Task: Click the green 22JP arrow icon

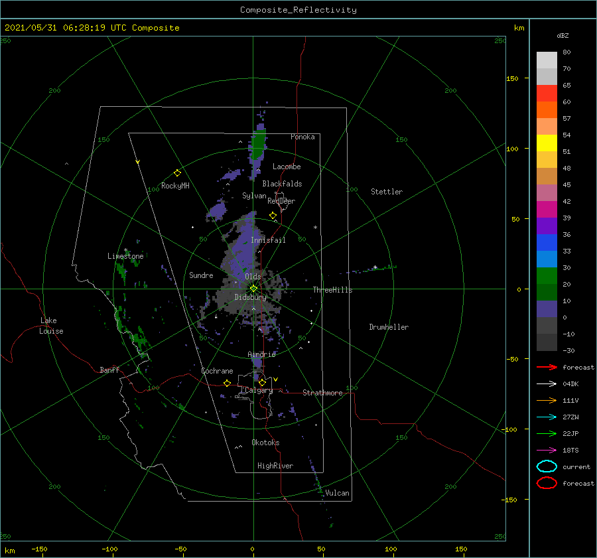Action: 547,433
